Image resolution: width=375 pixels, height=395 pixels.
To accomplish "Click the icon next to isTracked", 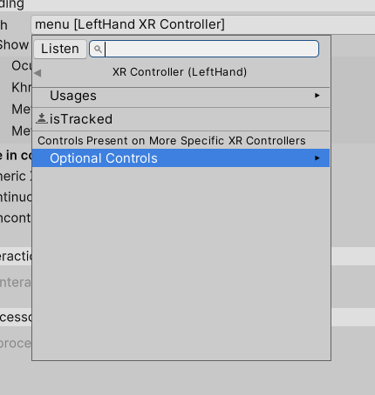I will (42, 118).
